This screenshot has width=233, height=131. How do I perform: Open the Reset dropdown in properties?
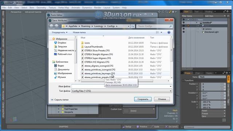click(x=213, y=111)
